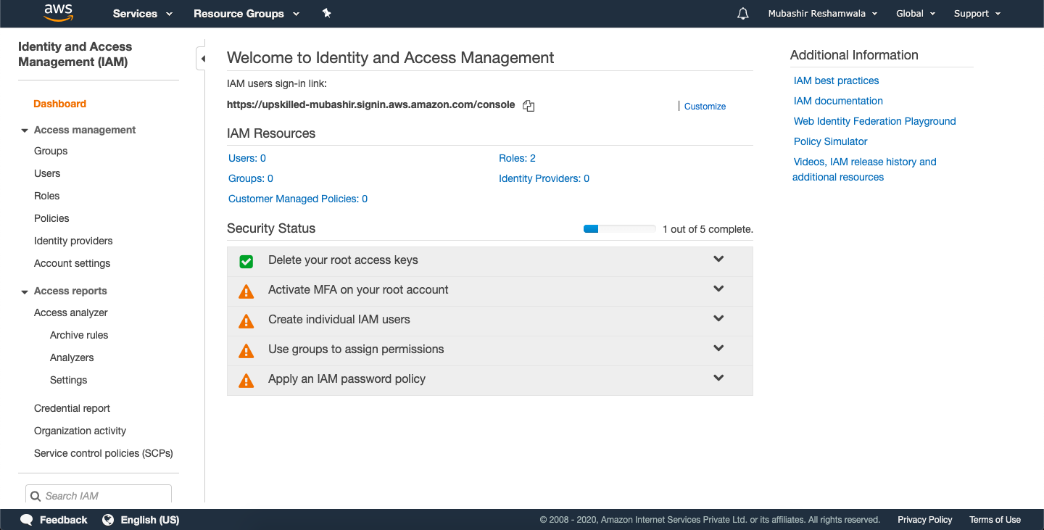Open Account settings in the sidebar
Screen dimensions: 1044x530
[x=72, y=263]
